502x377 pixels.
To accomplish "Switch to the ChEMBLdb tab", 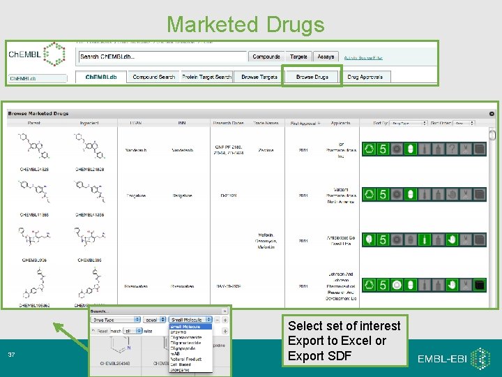I will [x=101, y=77].
